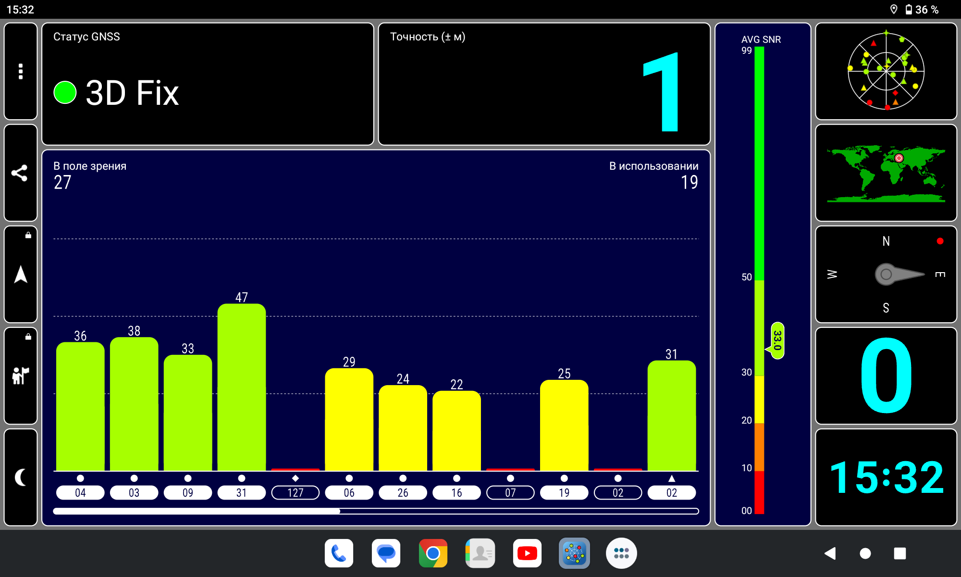Screen dimensions: 961x577
Task: Open the satellite sky plot thumbnail
Action: pyautogui.click(x=886, y=71)
